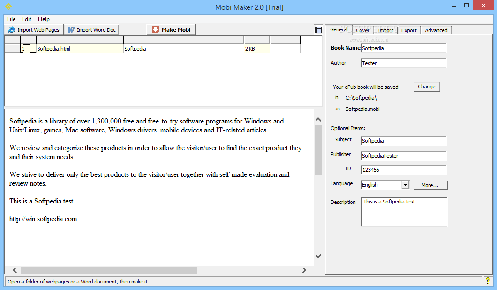Click the 'This is a Softpedia test' preview line
The width and height of the screenshot is (497, 290).
[x=41, y=201]
